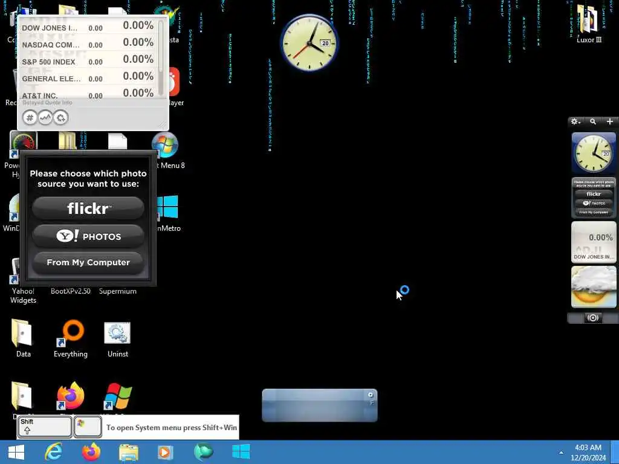Launch Firefox from the taskbar
619x464 pixels.
[x=91, y=452]
